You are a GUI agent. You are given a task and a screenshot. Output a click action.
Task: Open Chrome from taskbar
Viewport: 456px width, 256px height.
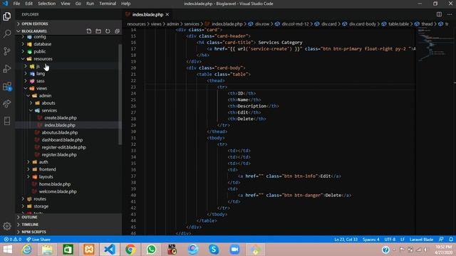point(130,250)
